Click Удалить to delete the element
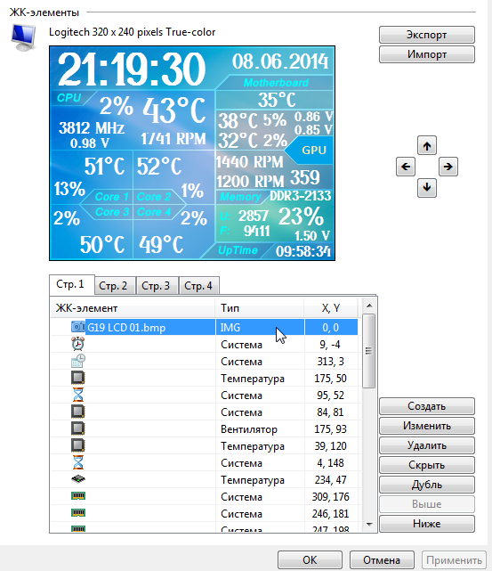Viewport: 492px width, 571px height. [x=427, y=445]
